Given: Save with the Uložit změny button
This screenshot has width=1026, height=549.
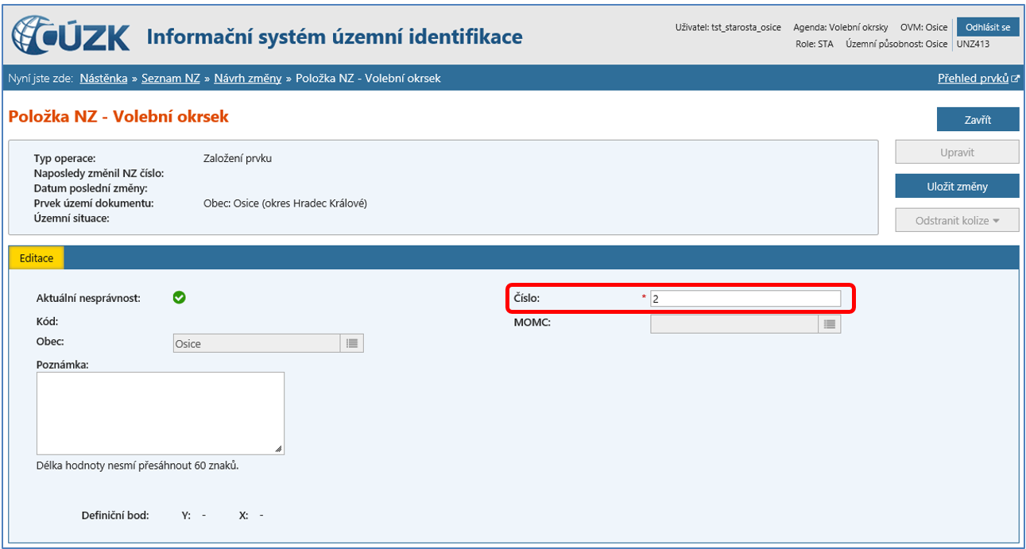Looking at the screenshot, I should (957, 186).
